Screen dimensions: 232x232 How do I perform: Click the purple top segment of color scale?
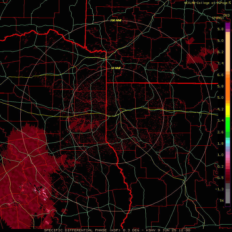pyautogui.click(x=228, y=26)
